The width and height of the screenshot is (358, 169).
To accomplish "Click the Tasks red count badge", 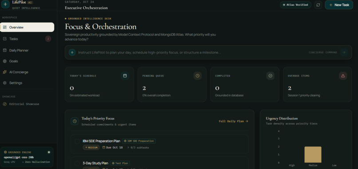I will click(x=48, y=39).
